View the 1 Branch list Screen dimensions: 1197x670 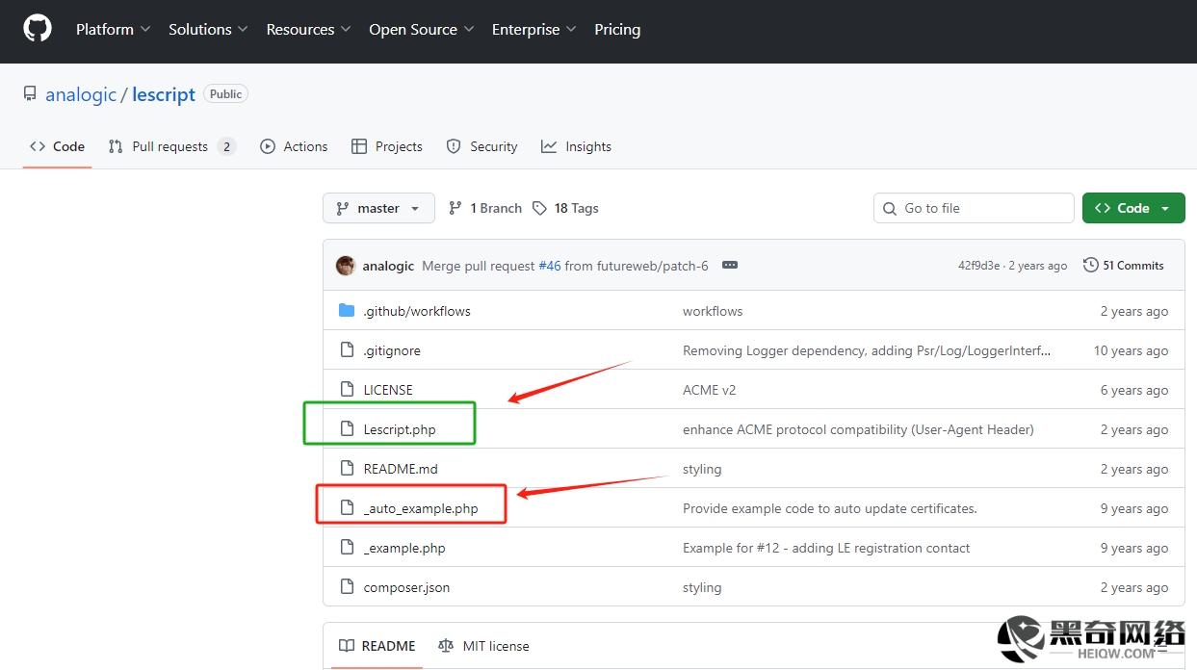(x=485, y=208)
